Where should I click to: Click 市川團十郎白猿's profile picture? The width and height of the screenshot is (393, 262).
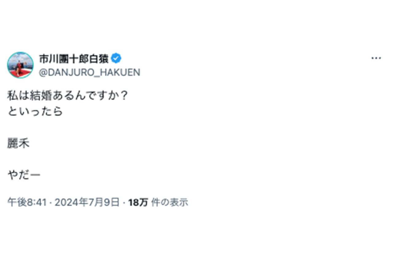[20, 65]
